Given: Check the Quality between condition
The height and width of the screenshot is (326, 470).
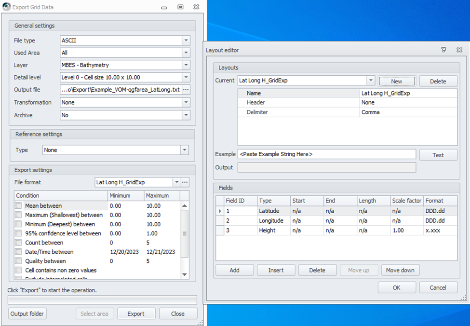Looking at the screenshot, I should tap(18, 261).
